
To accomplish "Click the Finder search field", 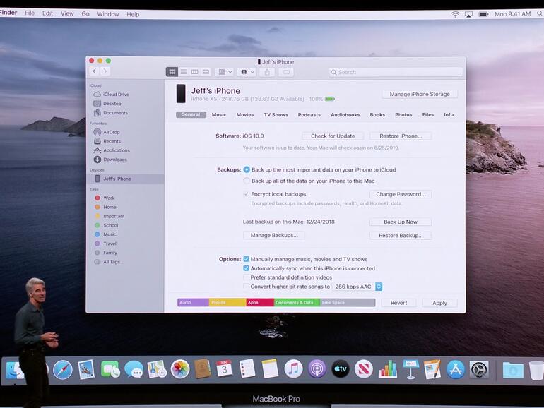I will coord(396,72).
